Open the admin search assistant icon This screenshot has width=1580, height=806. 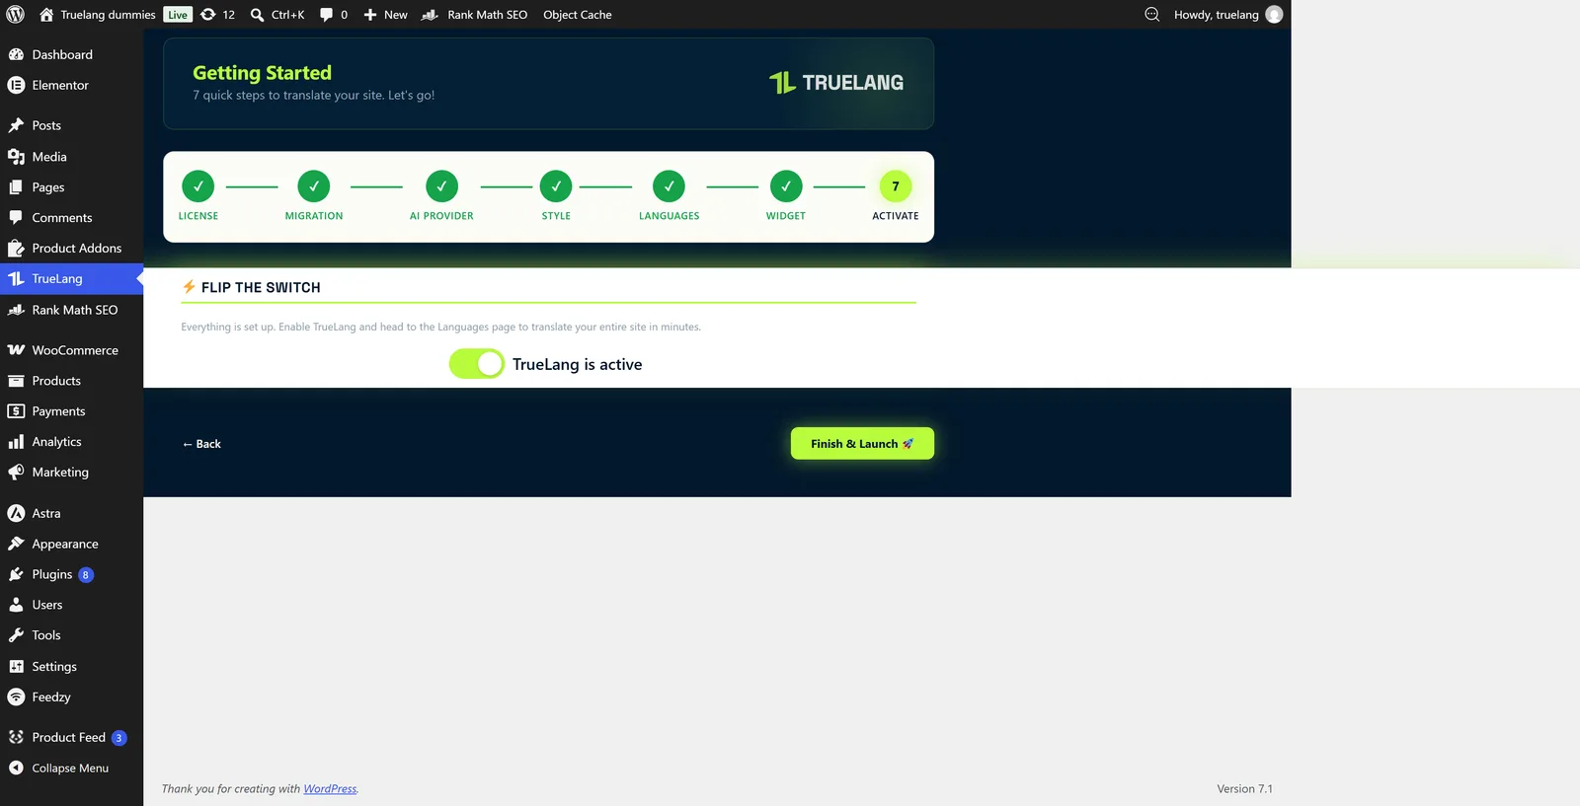(x=1151, y=15)
